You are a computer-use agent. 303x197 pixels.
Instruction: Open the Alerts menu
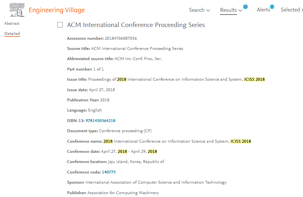(263, 10)
